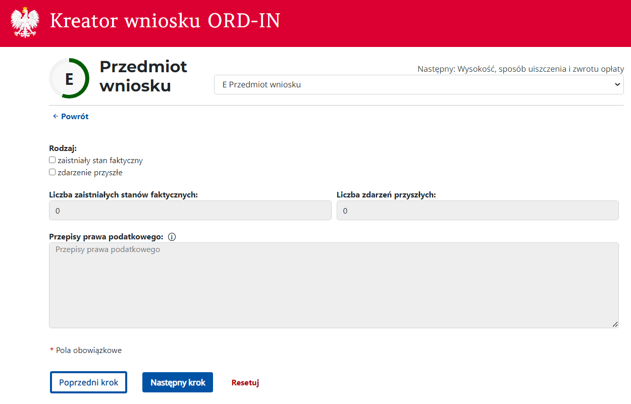Click the Kreator wniosku ORD-IN header title
This screenshot has width=631, height=404.
(x=165, y=21)
